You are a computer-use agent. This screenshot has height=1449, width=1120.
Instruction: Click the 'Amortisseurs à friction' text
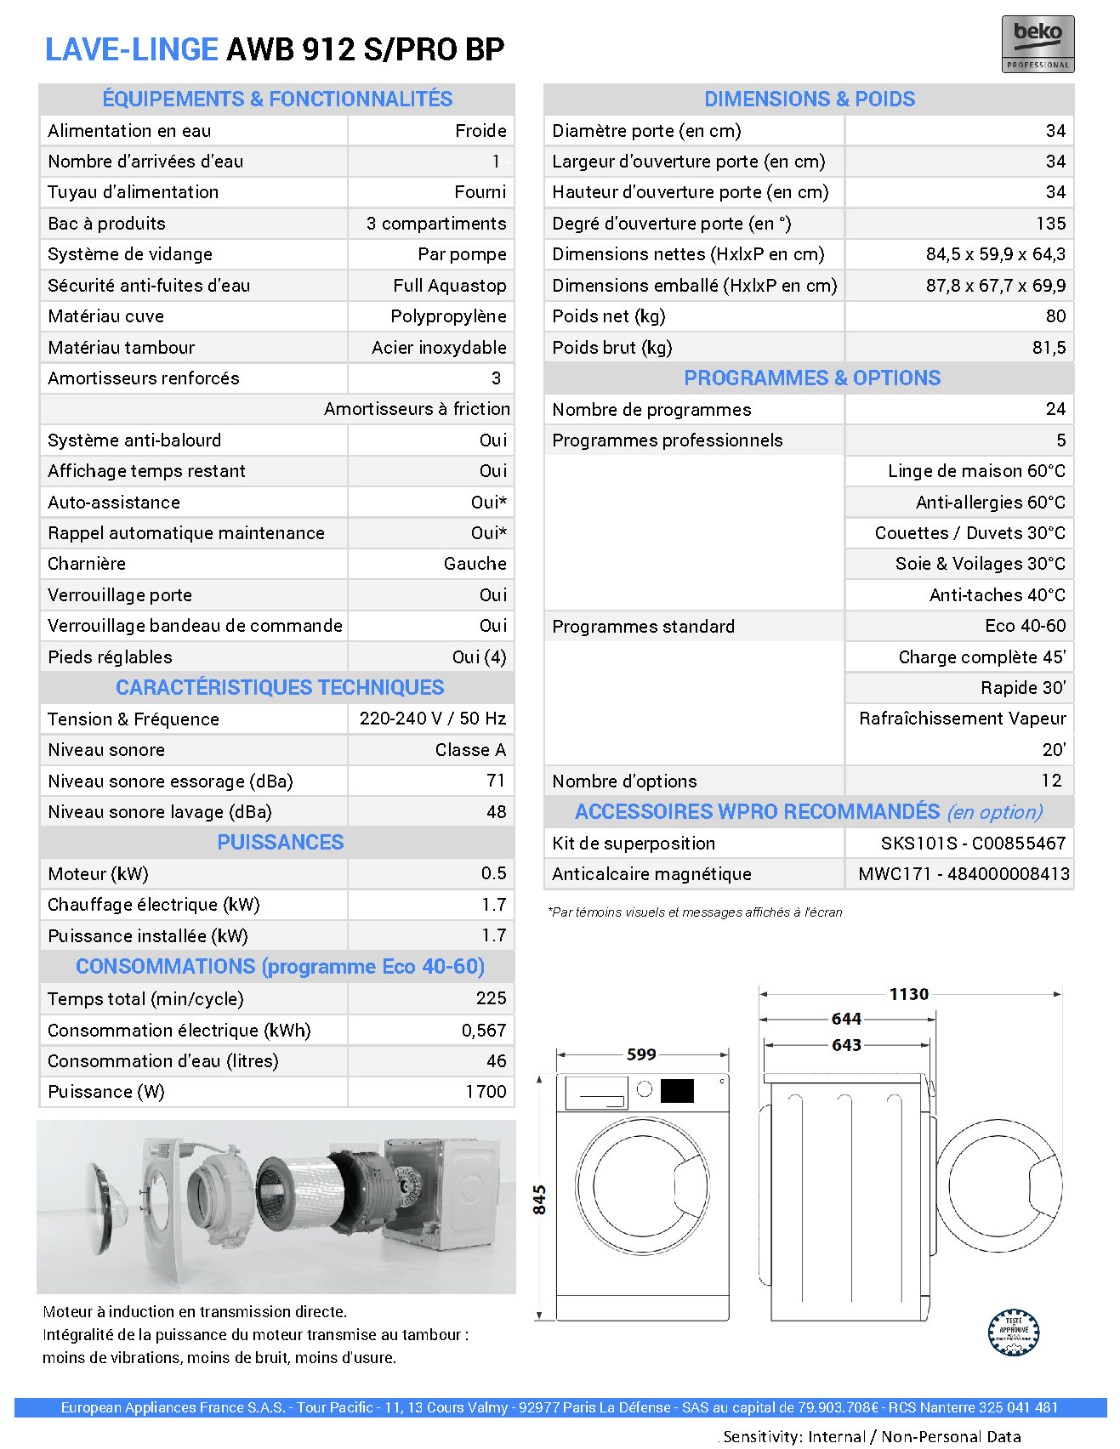click(x=417, y=409)
